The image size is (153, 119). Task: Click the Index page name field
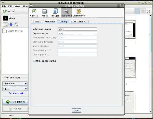click(x=77, y=29)
